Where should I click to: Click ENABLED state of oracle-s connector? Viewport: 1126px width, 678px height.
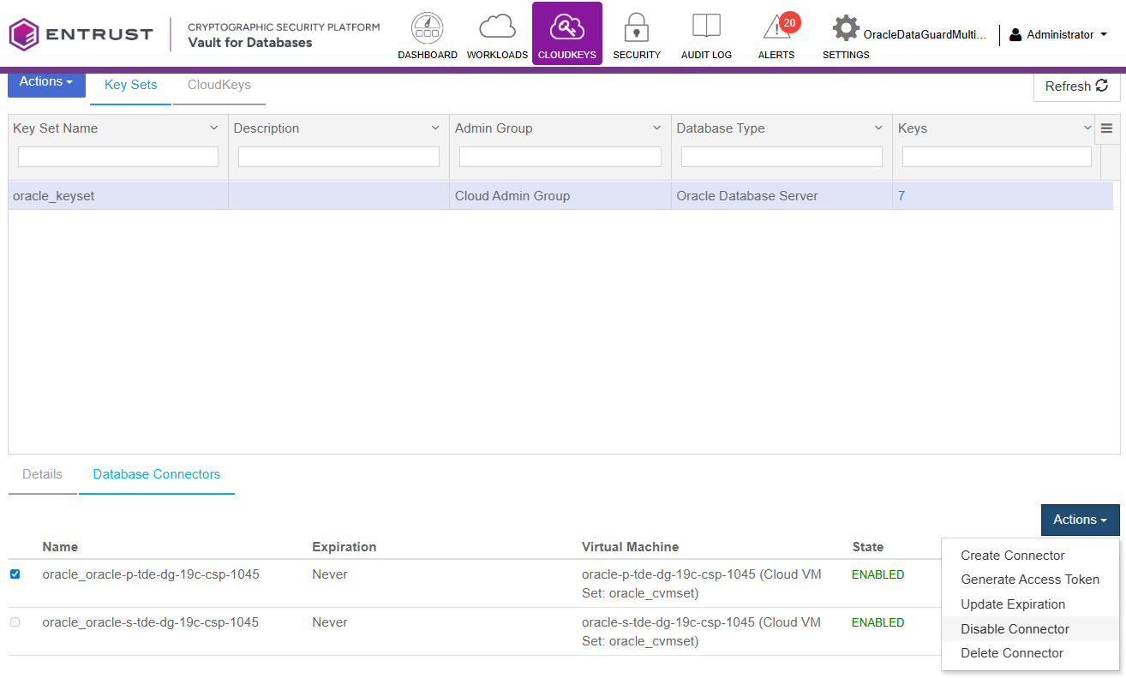[x=877, y=622]
